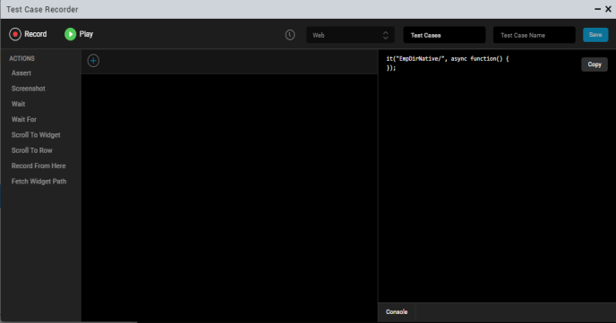Screen dimensions: 616x323
Task: Open the Test Cases selector
Action: (x=444, y=35)
